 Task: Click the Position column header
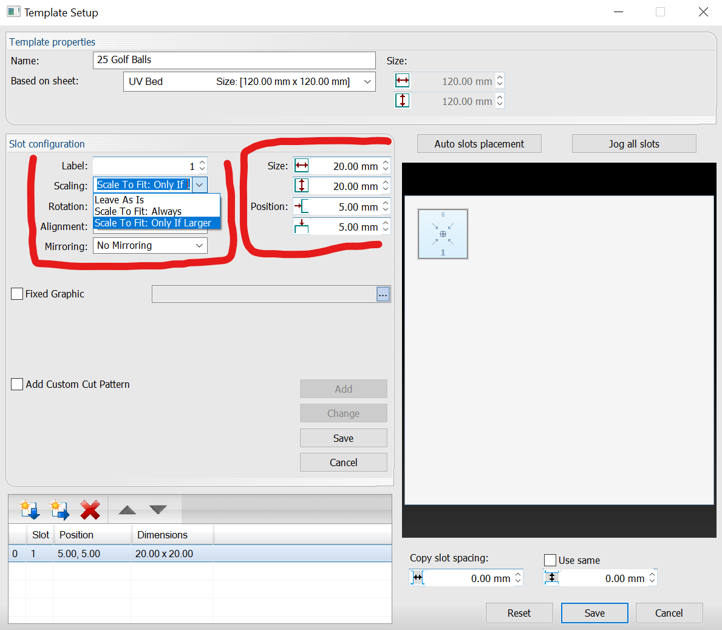point(93,535)
